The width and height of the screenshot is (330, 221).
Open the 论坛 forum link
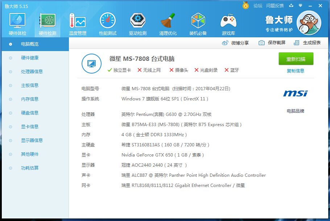coord(258,6)
